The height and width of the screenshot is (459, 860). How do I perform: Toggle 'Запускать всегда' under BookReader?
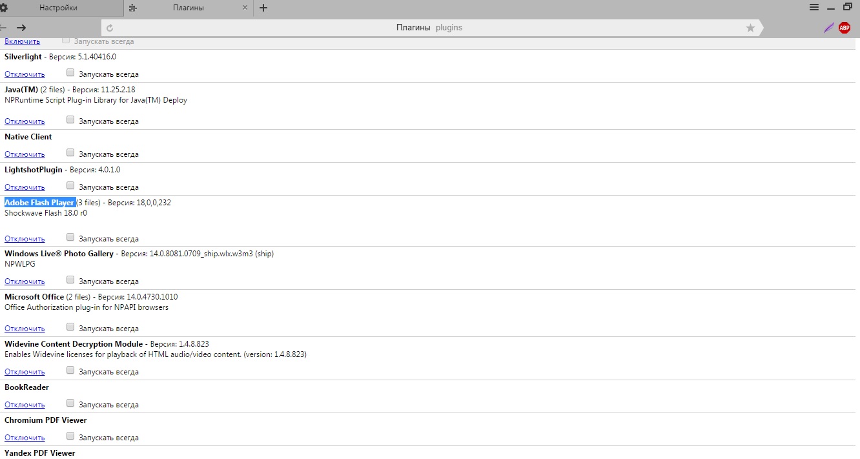point(70,403)
